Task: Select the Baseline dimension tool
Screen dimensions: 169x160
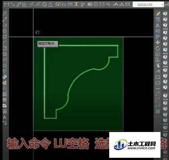Action: point(64,4)
